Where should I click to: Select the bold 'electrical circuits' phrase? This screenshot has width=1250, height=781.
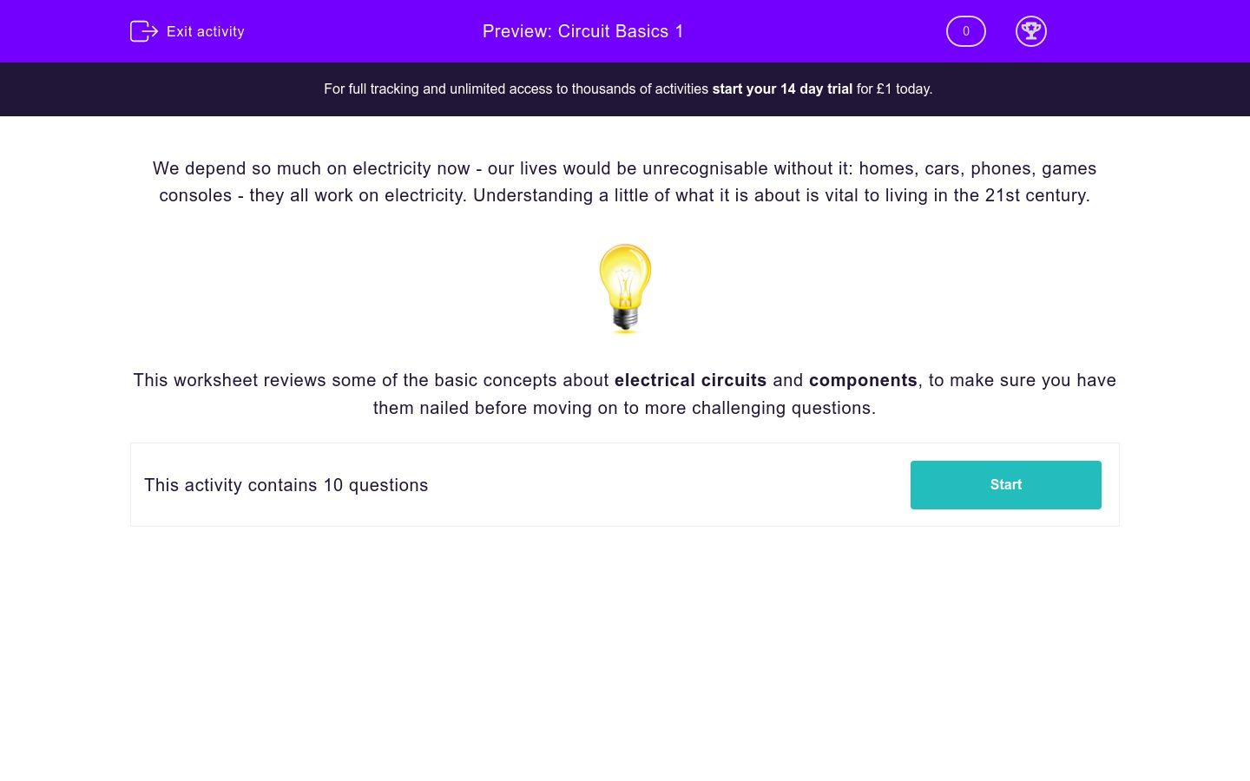click(690, 380)
